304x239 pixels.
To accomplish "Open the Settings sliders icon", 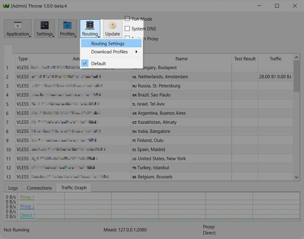I will pos(44,25).
